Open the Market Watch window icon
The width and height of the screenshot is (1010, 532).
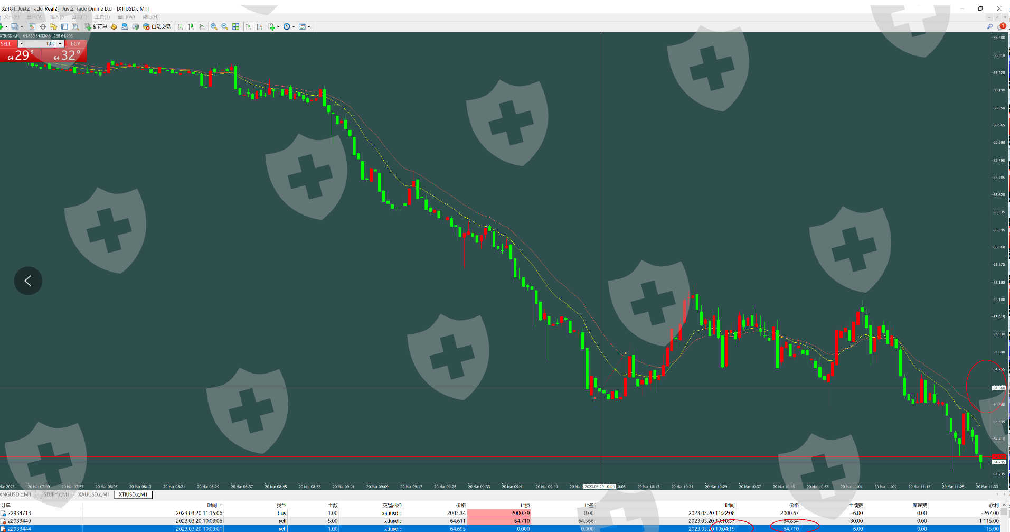tap(32, 26)
